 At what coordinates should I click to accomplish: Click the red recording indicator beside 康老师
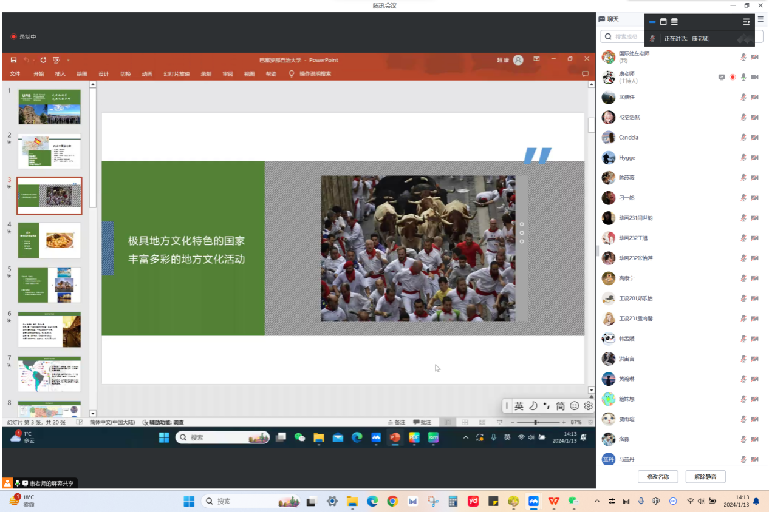[x=733, y=77]
